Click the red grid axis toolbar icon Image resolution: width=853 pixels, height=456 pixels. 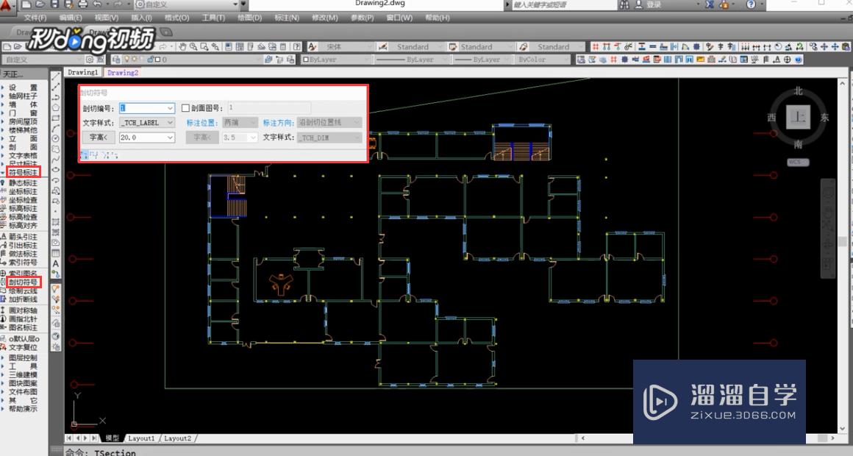pos(596,47)
